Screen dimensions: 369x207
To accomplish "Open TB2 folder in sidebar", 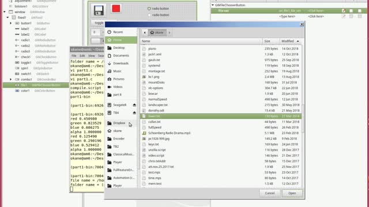I will click(x=121, y=147).
